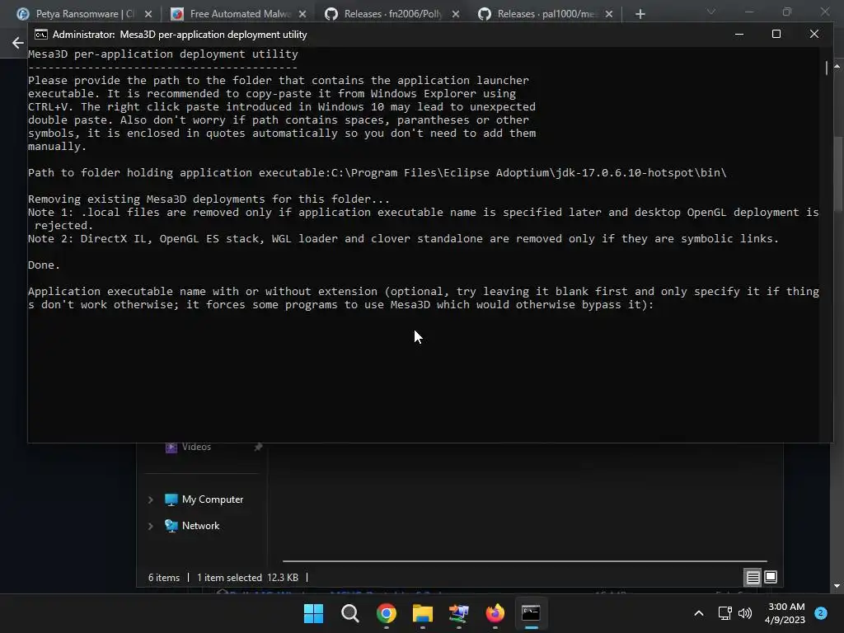This screenshot has width=844, height=633.
Task: Go back in the browser
Action: (18, 43)
